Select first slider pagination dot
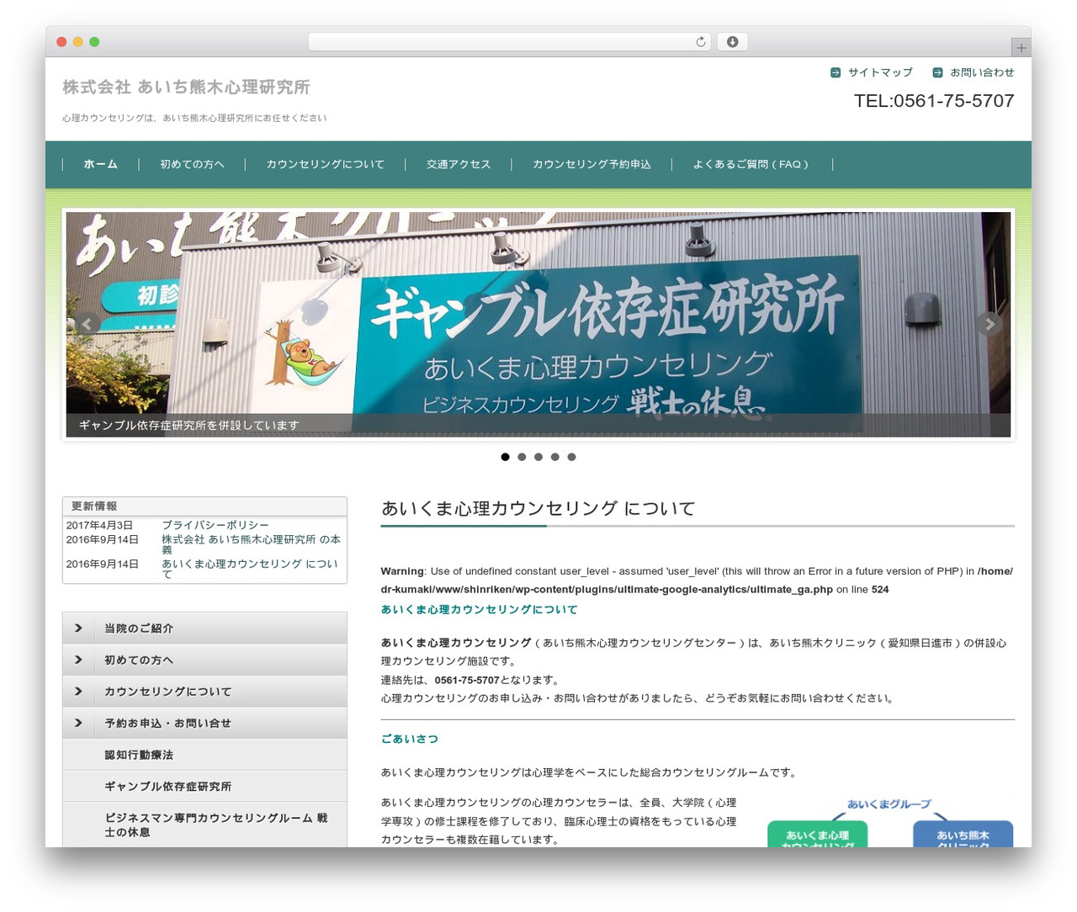Screen dimensions: 1077x912 click(x=505, y=457)
